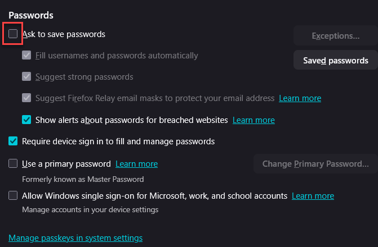Click the 'Ask to save passwords' label text
The height and width of the screenshot is (247, 378).
[64, 34]
